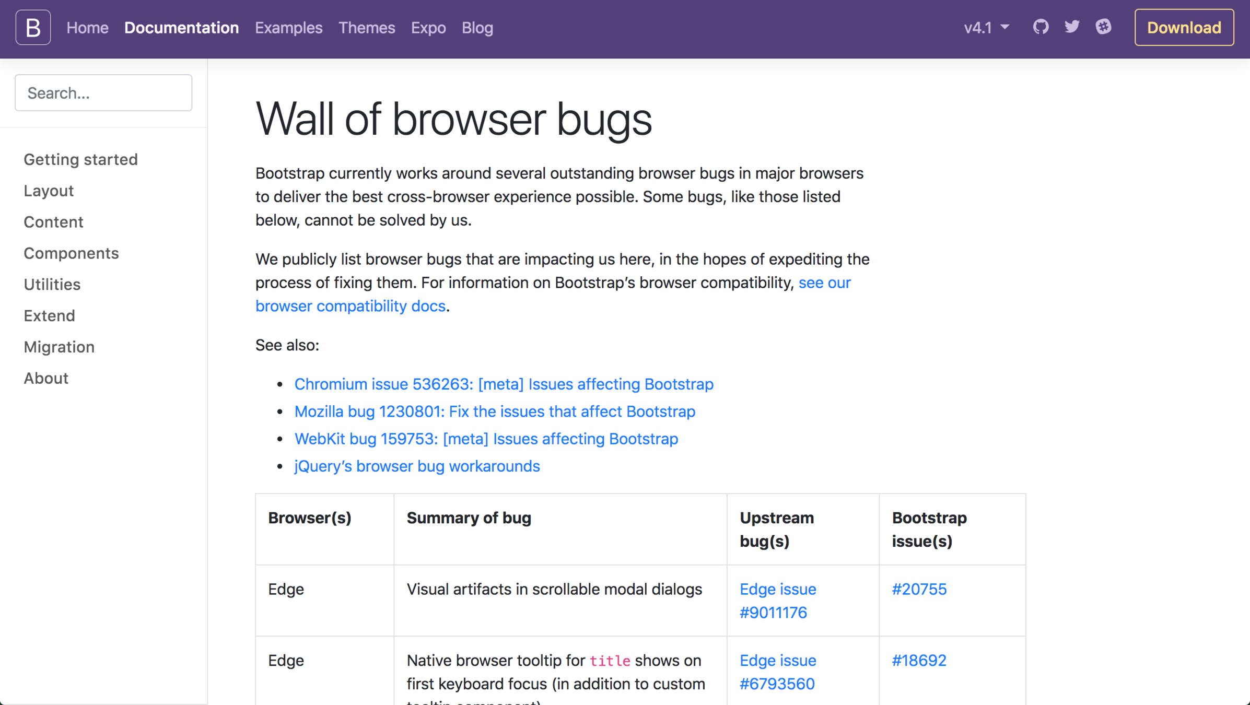Open Bootstrap issue #18692 link

coord(919,661)
